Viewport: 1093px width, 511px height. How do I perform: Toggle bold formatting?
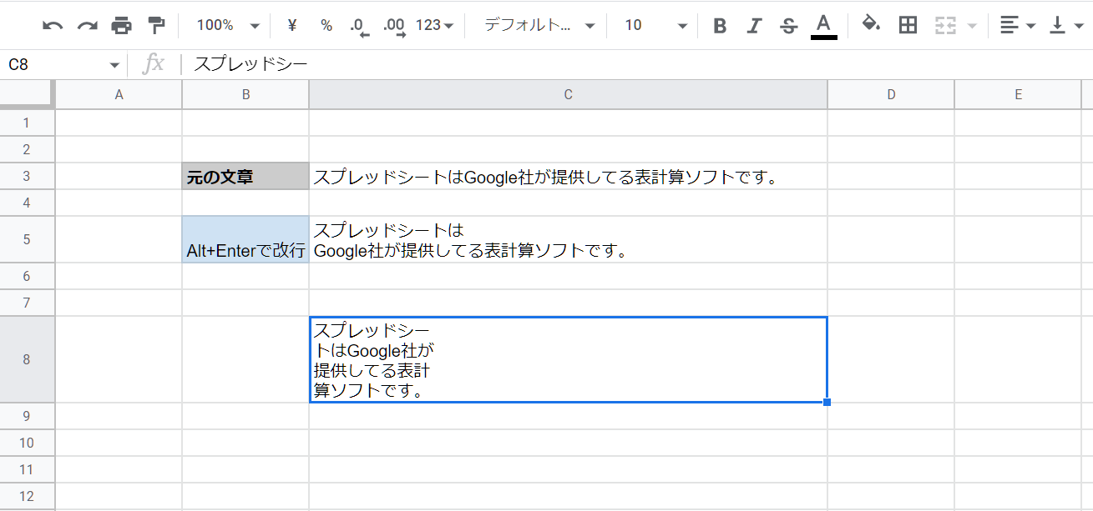point(719,26)
